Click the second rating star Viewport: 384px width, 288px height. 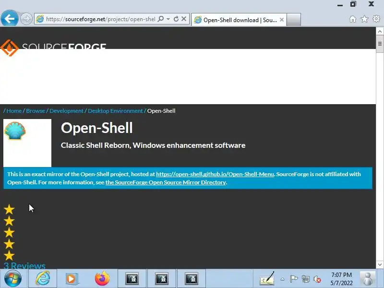click(9, 221)
